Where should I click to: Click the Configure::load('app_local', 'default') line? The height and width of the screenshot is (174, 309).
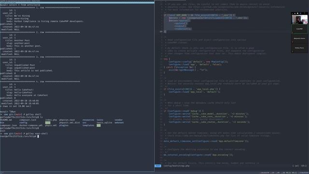(x=195, y=92)
